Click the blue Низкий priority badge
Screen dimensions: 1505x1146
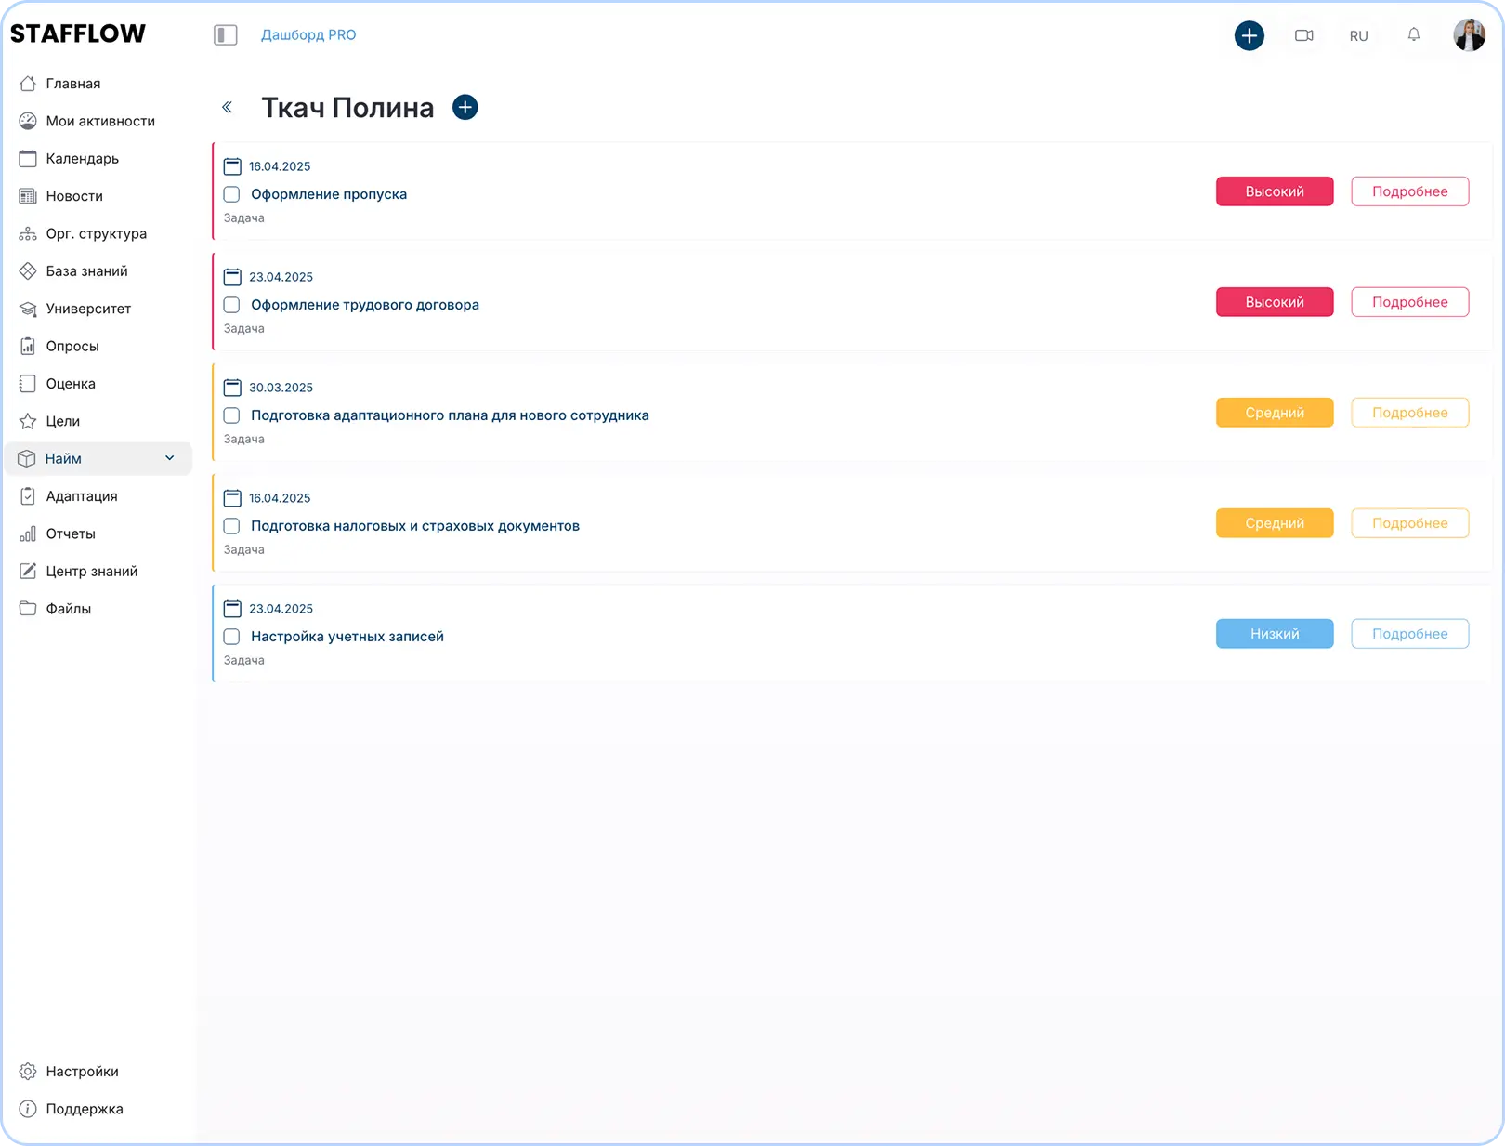click(x=1274, y=634)
